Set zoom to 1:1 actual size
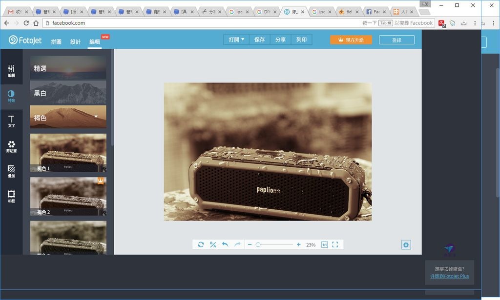This screenshot has height=300, width=500. 324,244
